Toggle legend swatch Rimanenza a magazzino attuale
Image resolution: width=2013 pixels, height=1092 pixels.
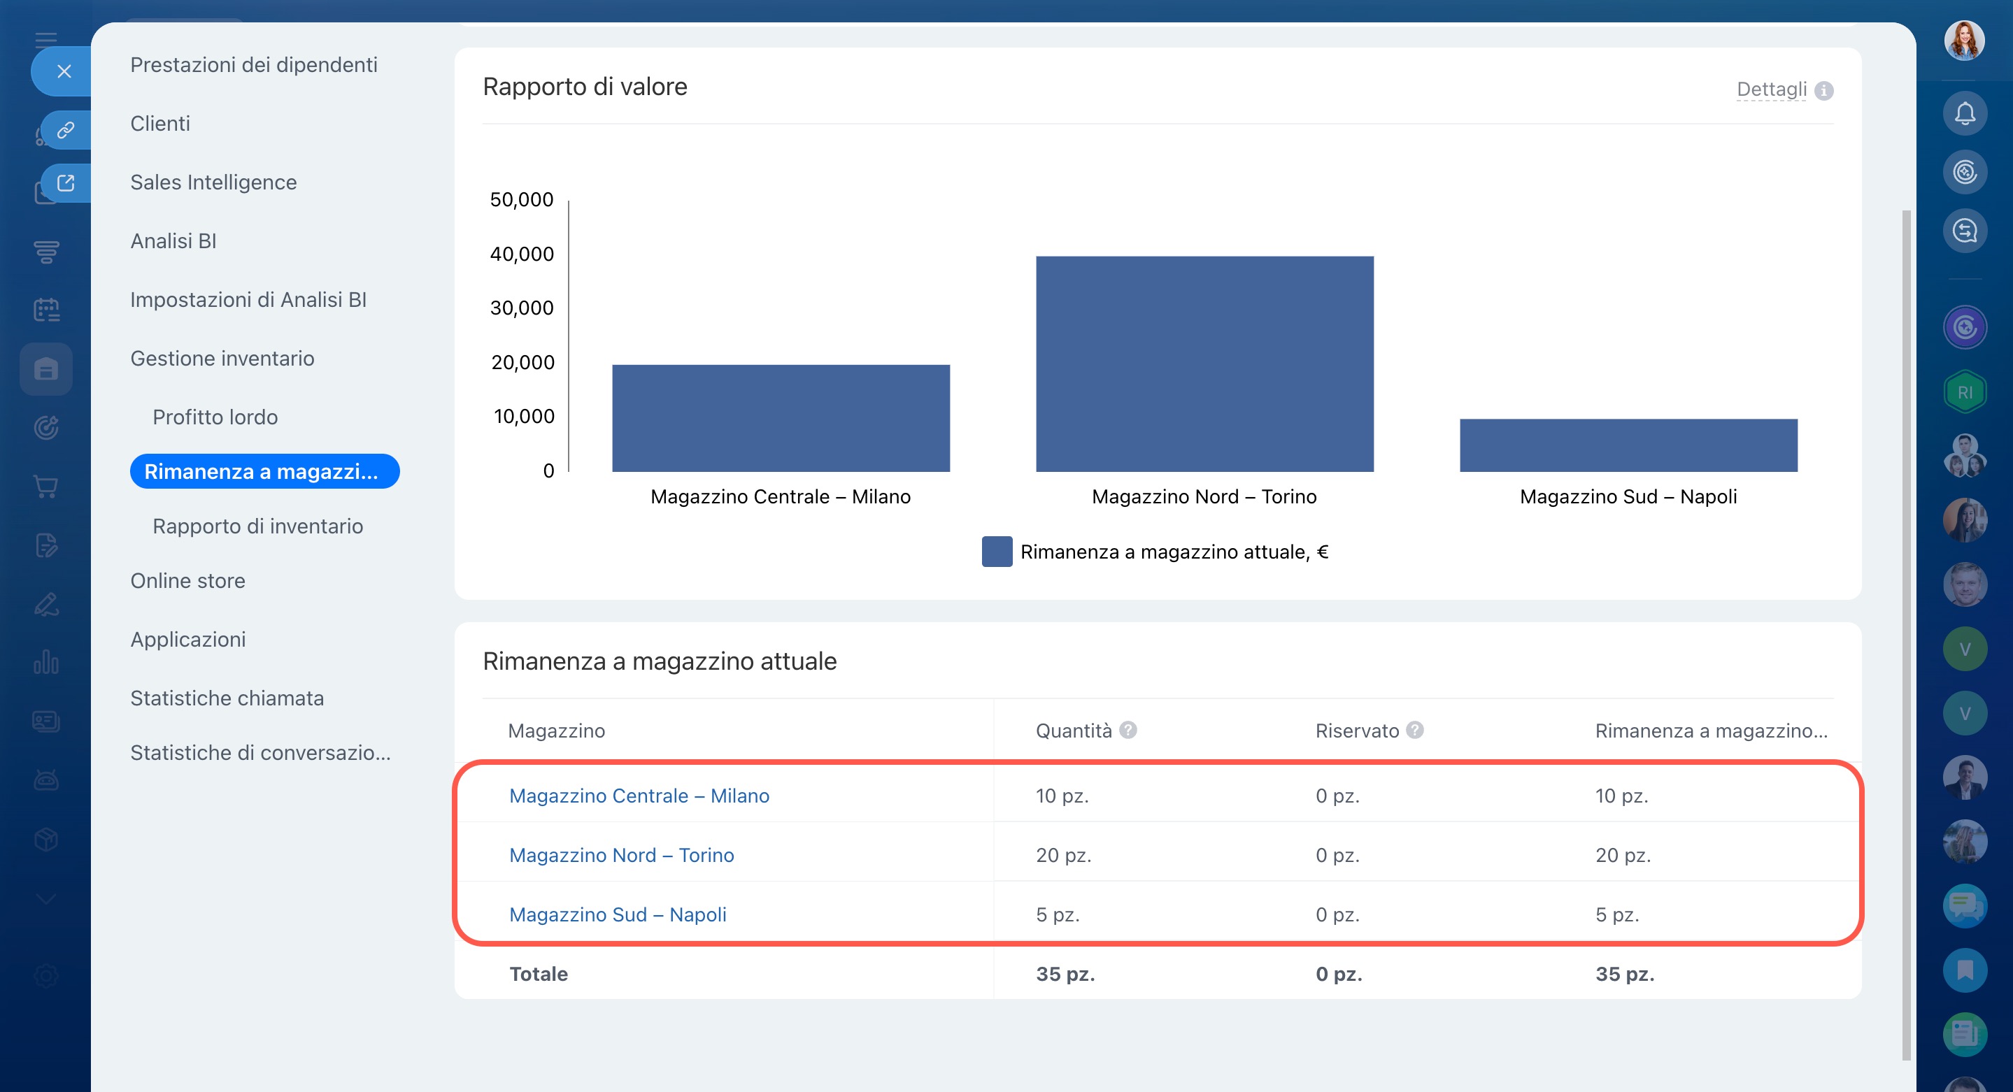point(996,552)
